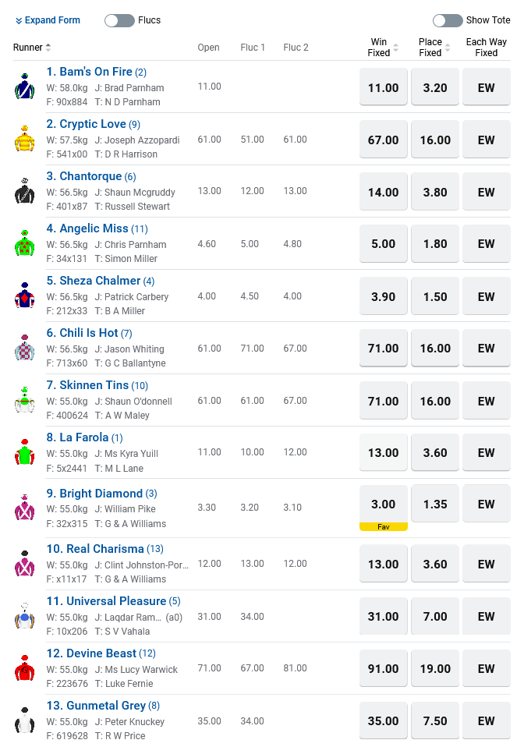Select Universal Pleasure win odds 31.00
Screen dimensions: 524x747
point(384,616)
